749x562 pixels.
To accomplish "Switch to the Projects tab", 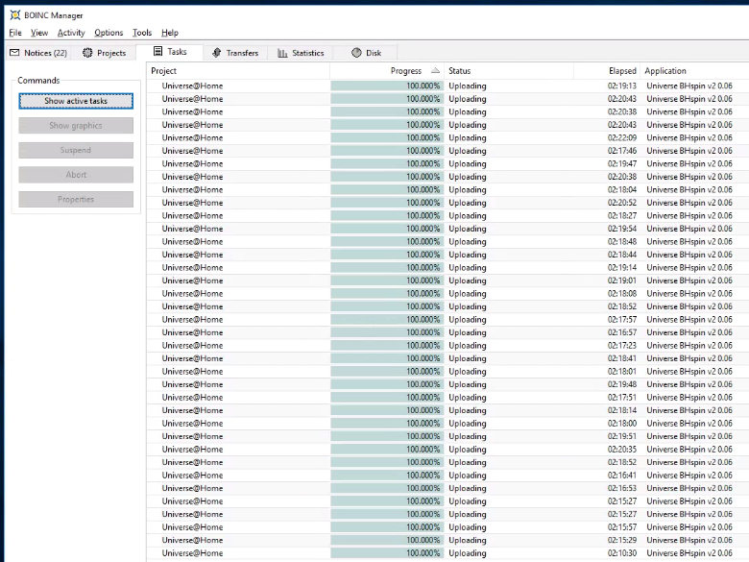I will tap(104, 53).
